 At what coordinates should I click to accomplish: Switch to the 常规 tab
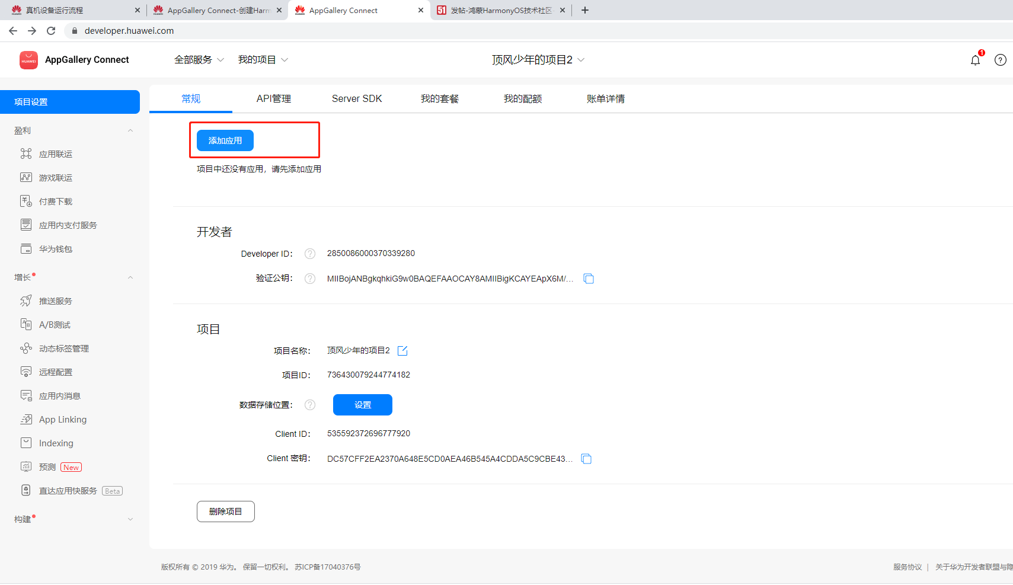(x=191, y=98)
